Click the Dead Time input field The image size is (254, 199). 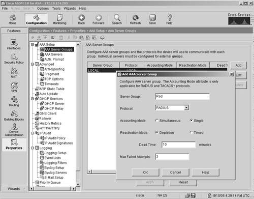point(178,145)
